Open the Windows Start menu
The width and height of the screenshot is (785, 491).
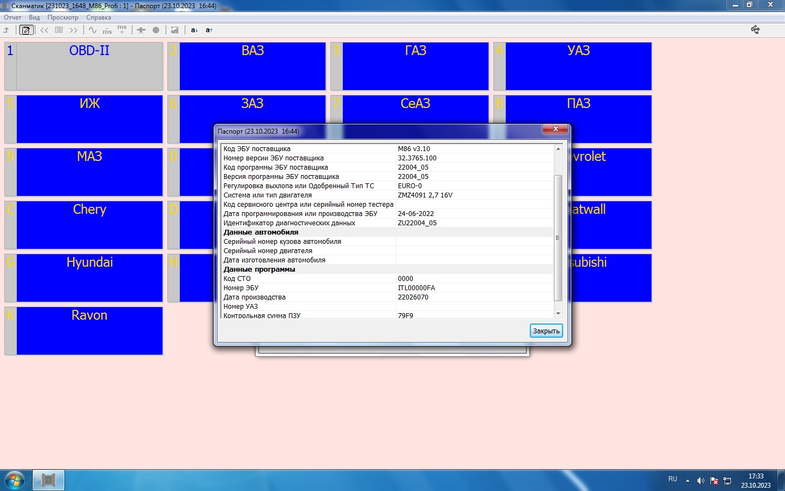pos(15,480)
